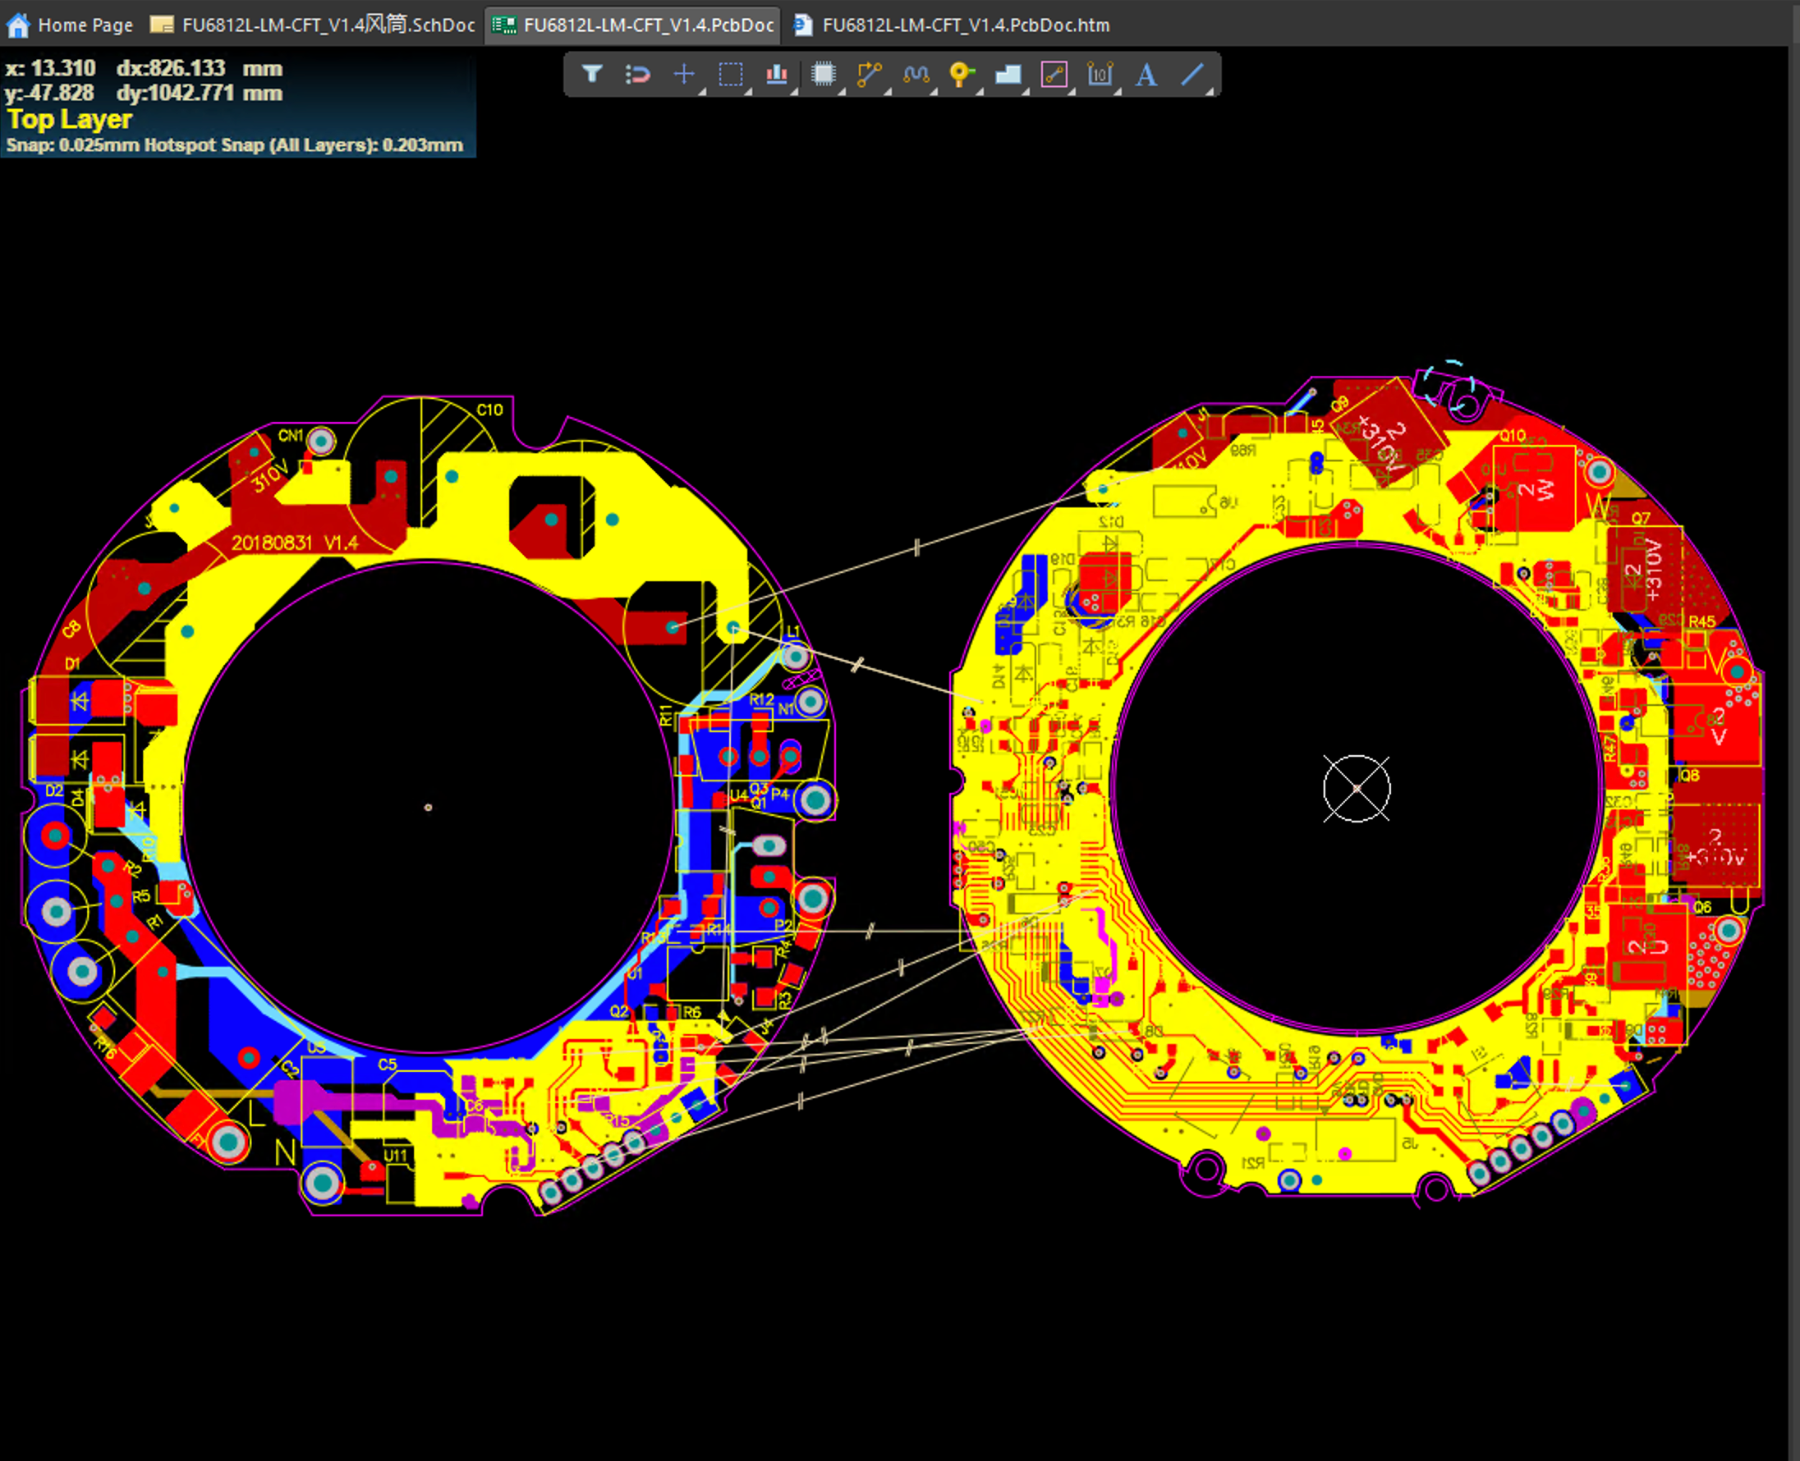Toggle the highlighted pink keepout track tool
The width and height of the screenshot is (1800, 1461).
(1054, 75)
